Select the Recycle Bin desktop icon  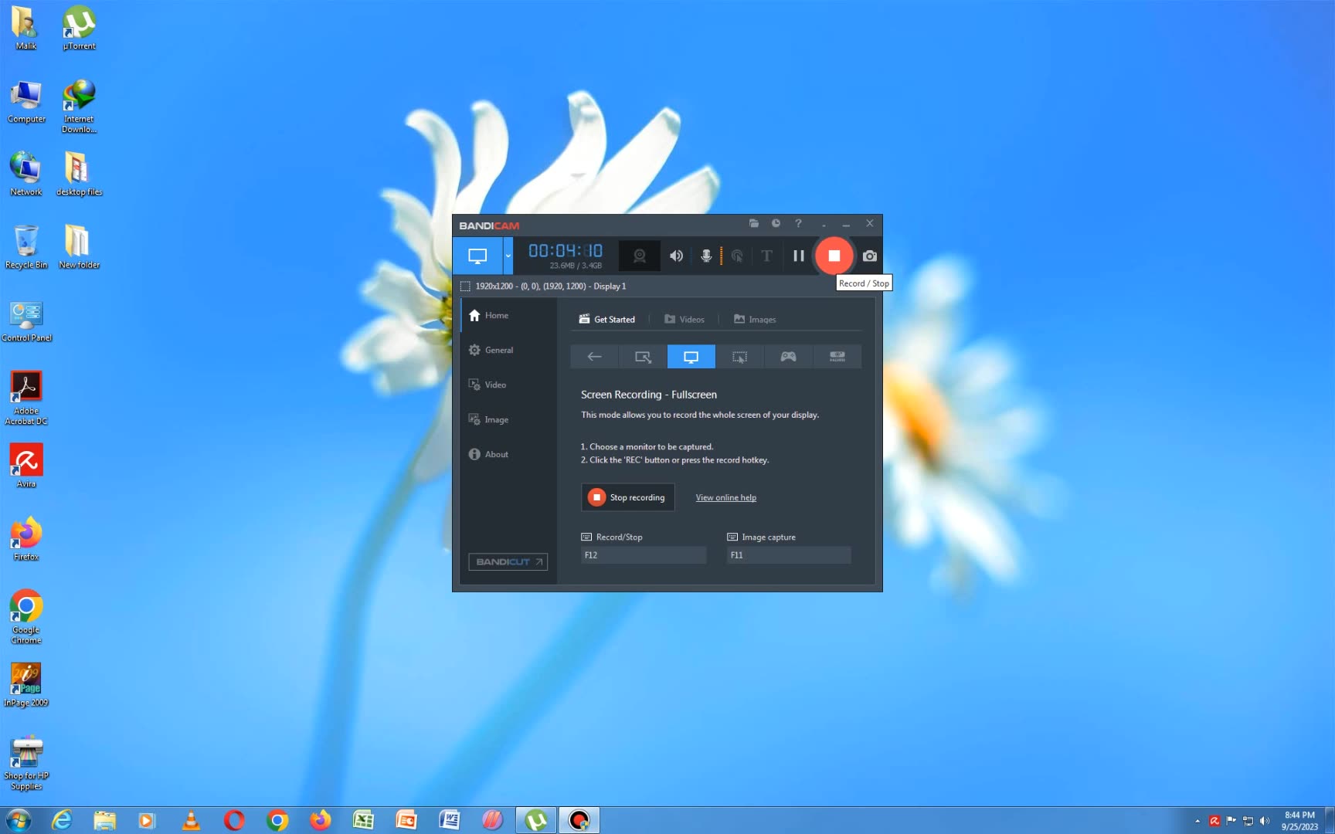click(26, 247)
